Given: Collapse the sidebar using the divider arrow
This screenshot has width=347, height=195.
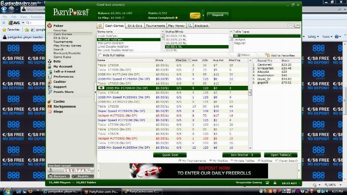Looking at the screenshot, I should 95,92.
